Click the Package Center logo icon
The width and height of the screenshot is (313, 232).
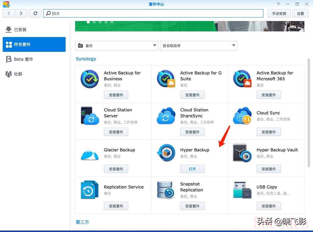tap(6, 4)
